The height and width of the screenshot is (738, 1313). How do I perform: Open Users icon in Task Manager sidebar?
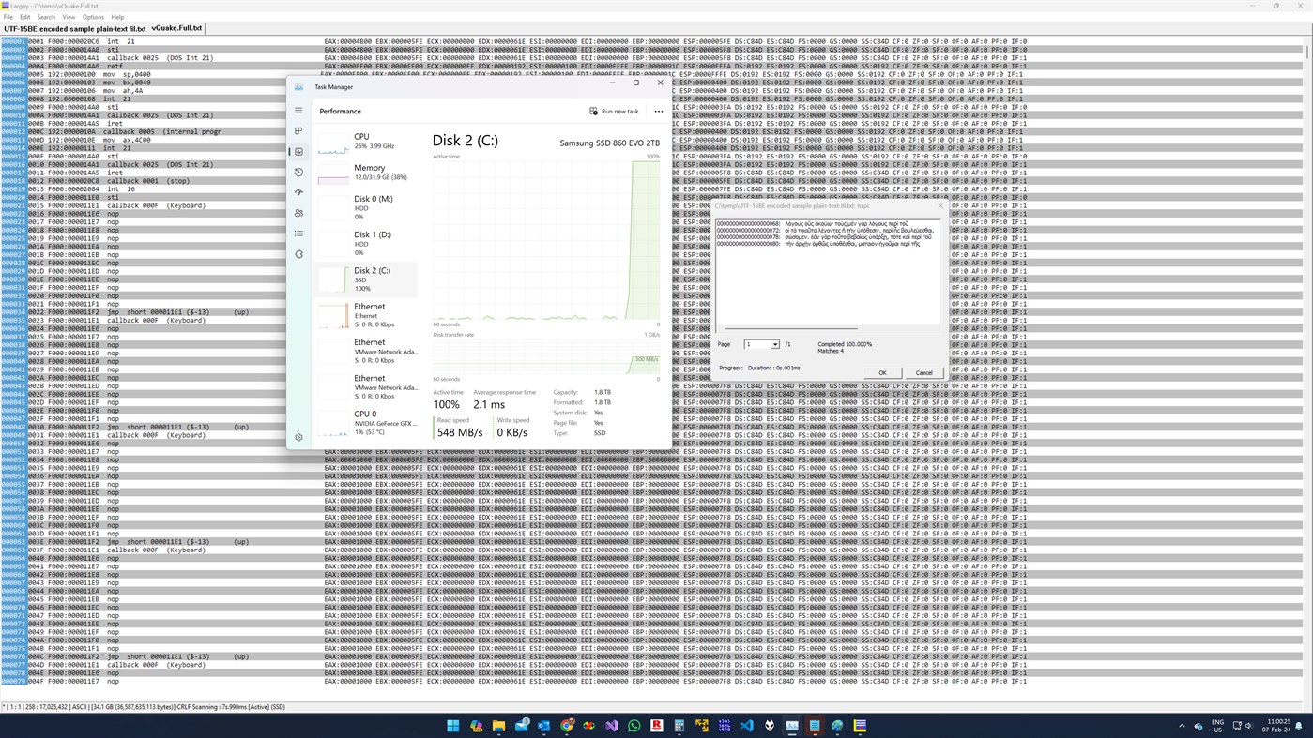click(298, 213)
